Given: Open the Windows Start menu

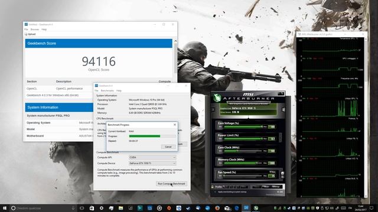Looking at the screenshot, I should pos(5,208).
